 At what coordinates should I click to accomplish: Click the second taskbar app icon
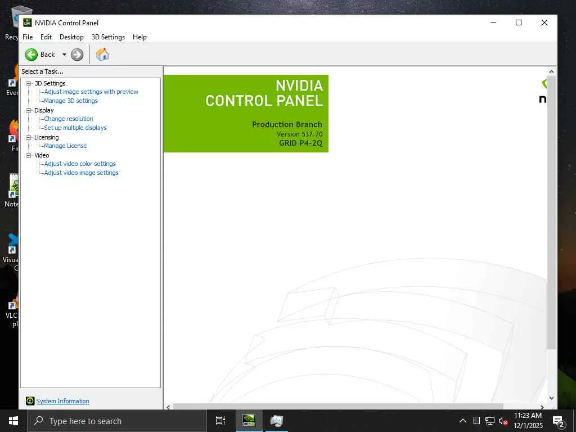pyautogui.click(x=277, y=421)
